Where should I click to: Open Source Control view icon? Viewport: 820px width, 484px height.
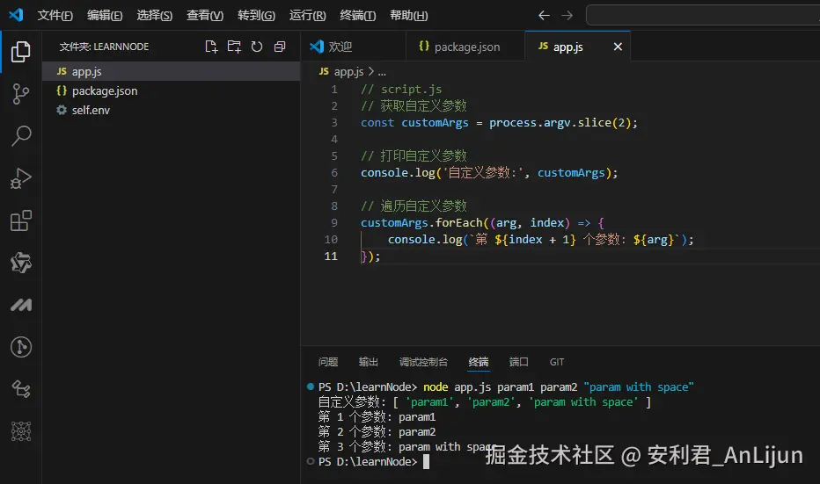[x=21, y=94]
